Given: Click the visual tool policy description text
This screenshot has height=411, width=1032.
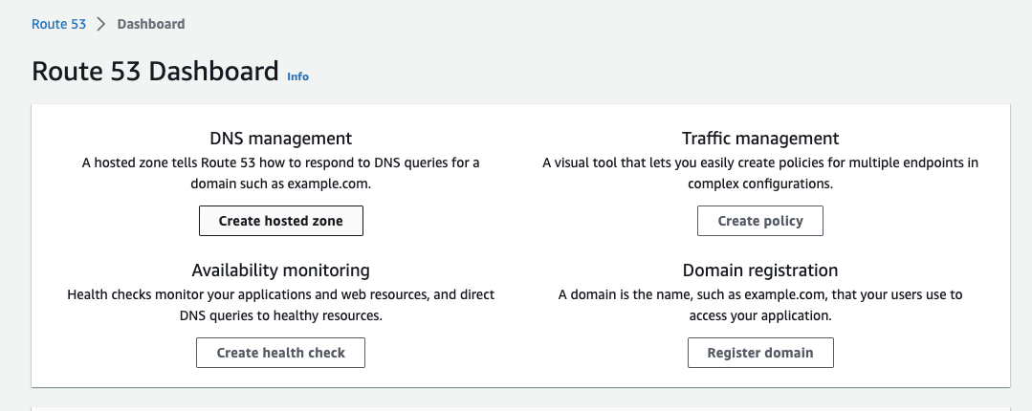Looking at the screenshot, I should tap(760, 173).
